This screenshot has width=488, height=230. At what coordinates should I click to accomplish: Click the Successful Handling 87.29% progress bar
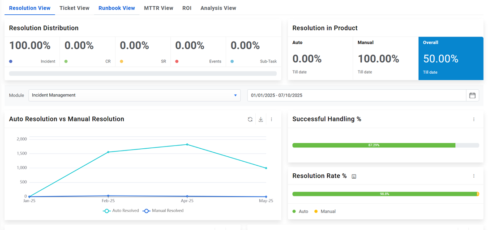click(373, 145)
